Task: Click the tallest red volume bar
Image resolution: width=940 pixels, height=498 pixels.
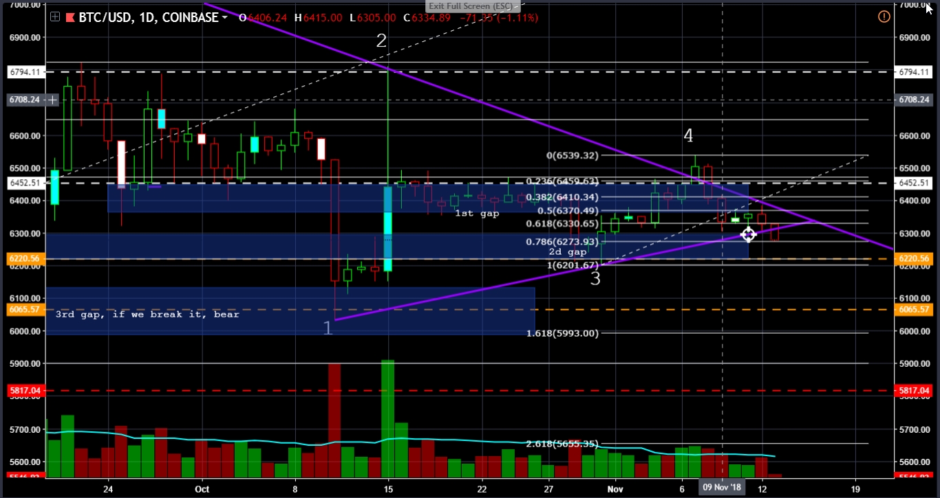Action: pos(334,421)
